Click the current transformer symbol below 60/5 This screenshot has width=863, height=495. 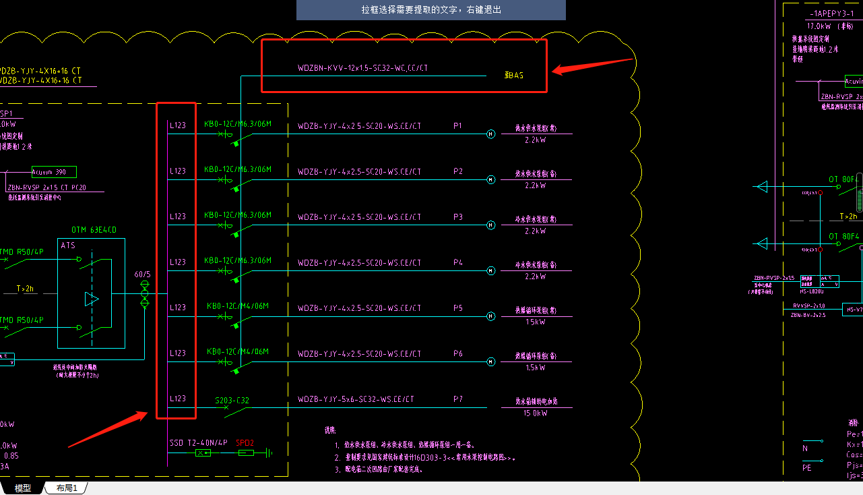coord(144,295)
